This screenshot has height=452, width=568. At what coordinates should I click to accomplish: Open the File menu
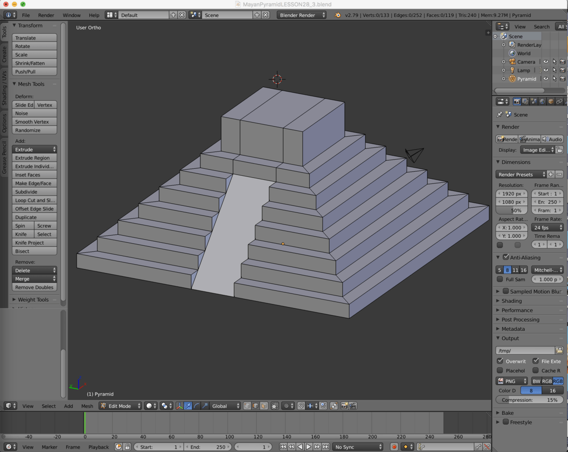click(26, 15)
